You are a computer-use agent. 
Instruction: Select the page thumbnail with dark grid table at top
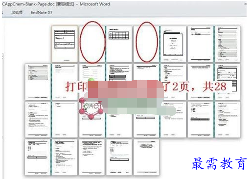(x=119, y=44)
